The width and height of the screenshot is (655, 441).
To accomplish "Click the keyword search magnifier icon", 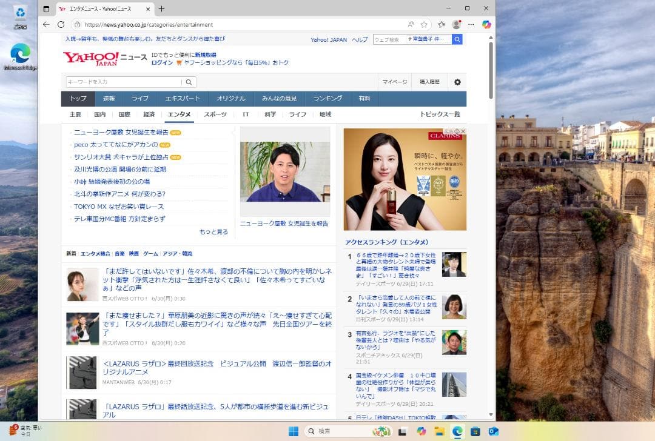I will (189, 82).
